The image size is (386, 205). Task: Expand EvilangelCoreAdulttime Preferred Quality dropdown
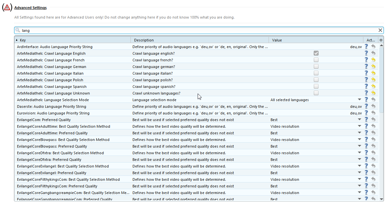click(x=359, y=133)
